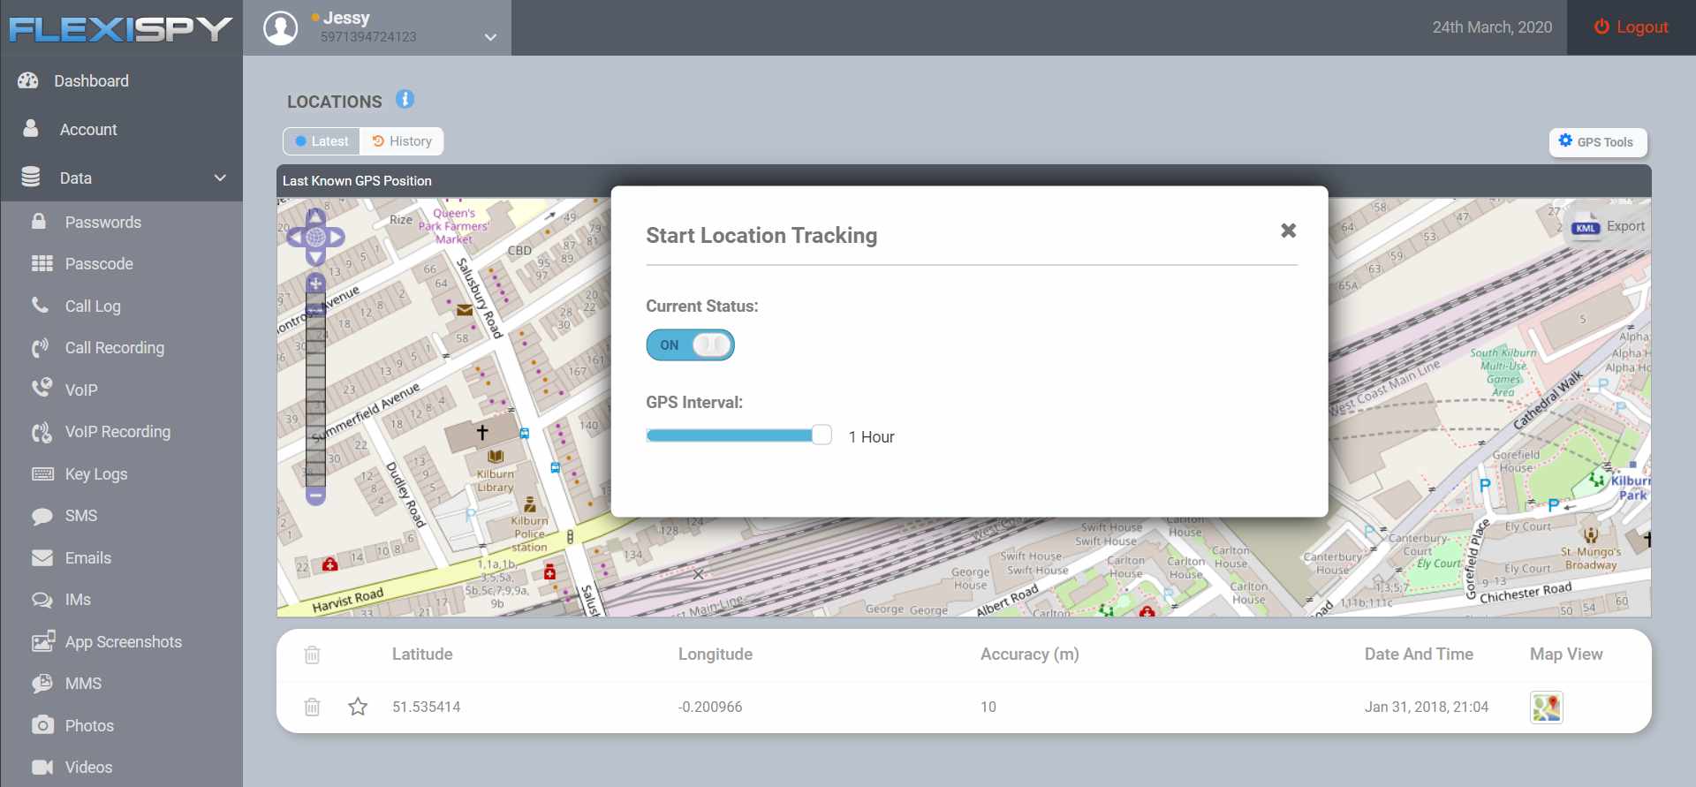The width and height of the screenshot is (1696, 787).
Task: Click the map zoom in plus button
Action: click(x=315, y=283)
